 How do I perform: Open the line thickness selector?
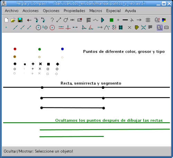(125, 20)
